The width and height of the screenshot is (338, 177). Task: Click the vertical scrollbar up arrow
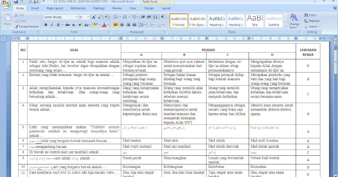(x=335, y=44)
